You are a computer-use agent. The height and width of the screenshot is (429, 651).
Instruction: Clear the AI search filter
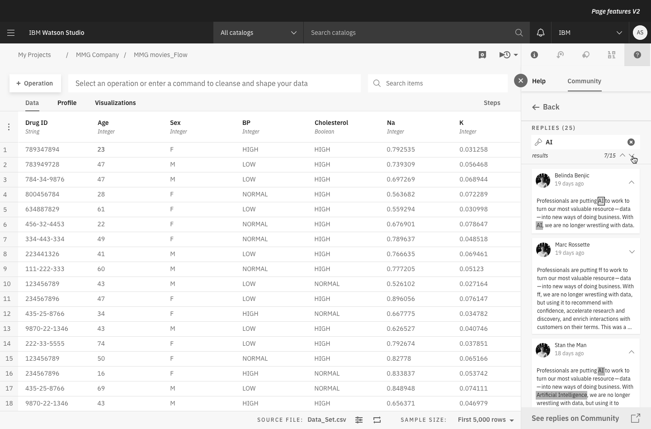[631, 142]
